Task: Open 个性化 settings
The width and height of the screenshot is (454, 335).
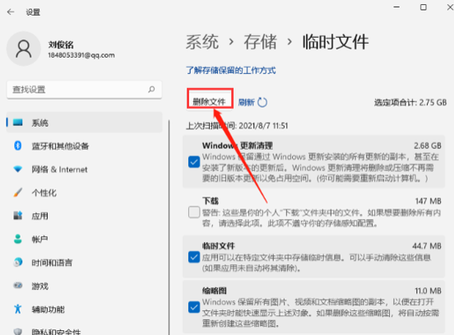Action: (x=84, y=193)
